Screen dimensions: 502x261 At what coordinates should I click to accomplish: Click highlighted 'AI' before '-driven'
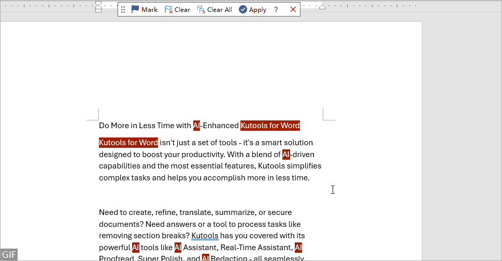(x=286, y=155)
